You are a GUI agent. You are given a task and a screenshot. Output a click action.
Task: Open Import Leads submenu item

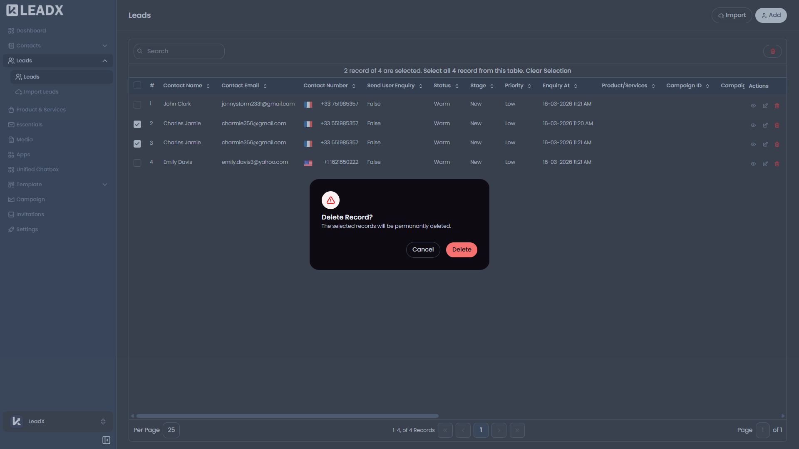[x=41, y=92]
